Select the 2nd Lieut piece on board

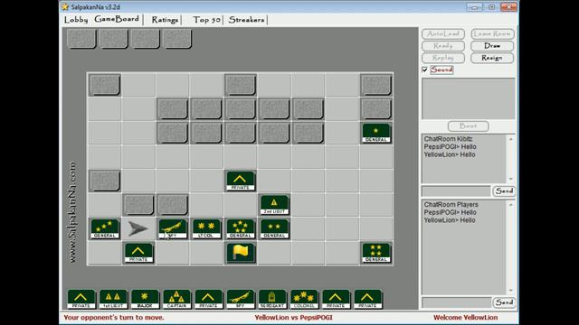274,205
